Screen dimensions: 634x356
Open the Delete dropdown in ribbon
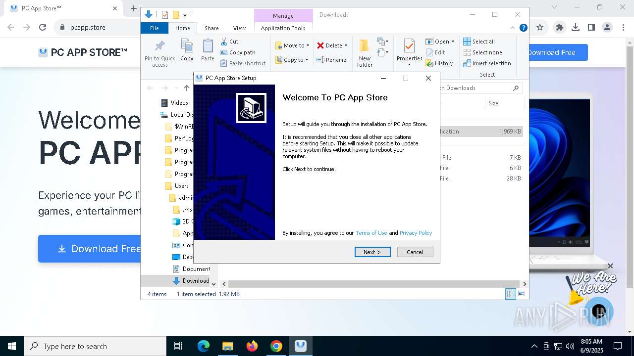click(x=332, y=45)
